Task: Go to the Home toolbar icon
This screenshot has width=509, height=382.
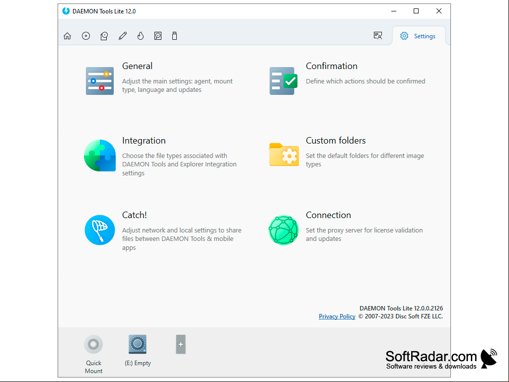Action: point(67,36)
